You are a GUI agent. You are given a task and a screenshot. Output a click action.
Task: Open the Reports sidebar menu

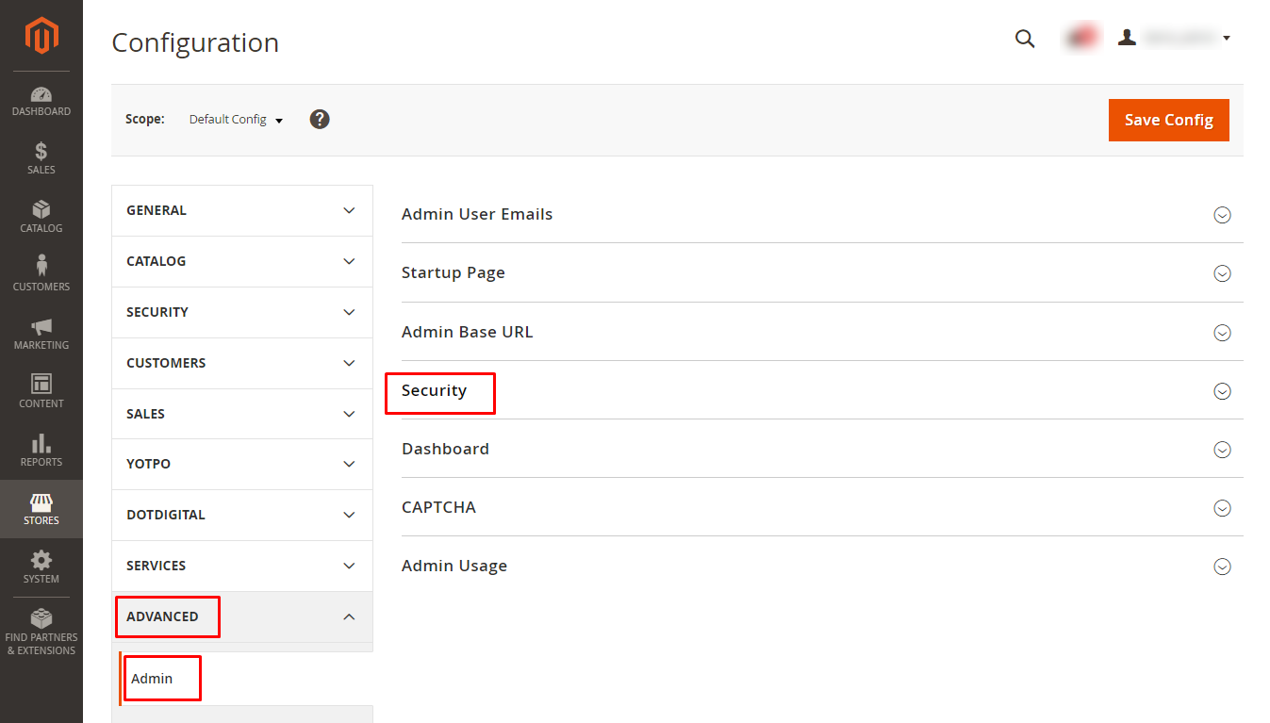point(41,451)
